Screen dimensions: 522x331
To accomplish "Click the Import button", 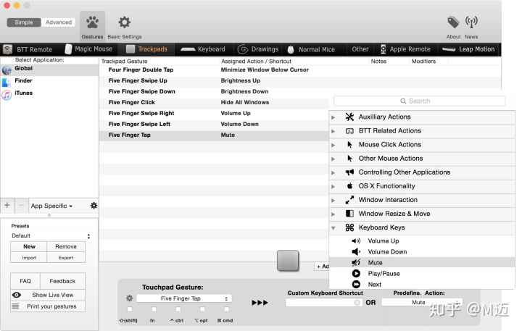I will 29,258.
